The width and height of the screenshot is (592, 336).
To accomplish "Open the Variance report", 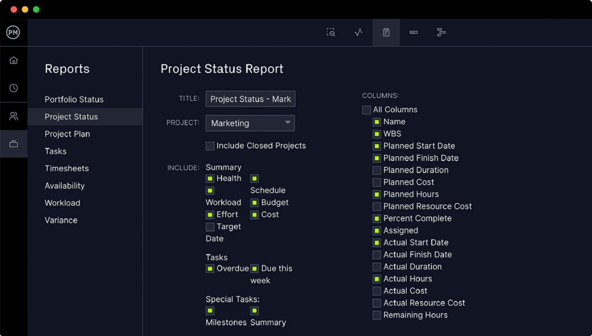I will [61, 220].
